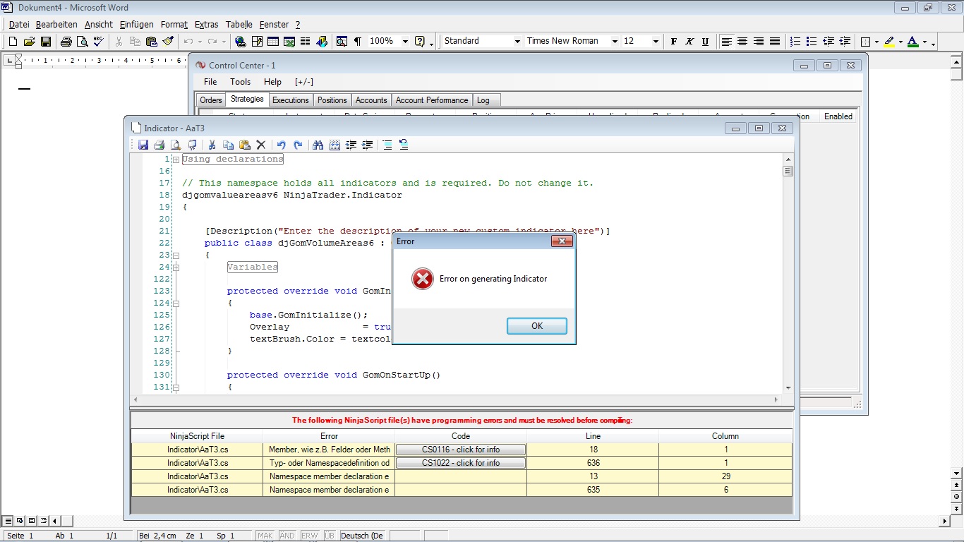Insert Excel spreadsheet icon in Word
The image size is (964, 542).
tap(289, 42)
